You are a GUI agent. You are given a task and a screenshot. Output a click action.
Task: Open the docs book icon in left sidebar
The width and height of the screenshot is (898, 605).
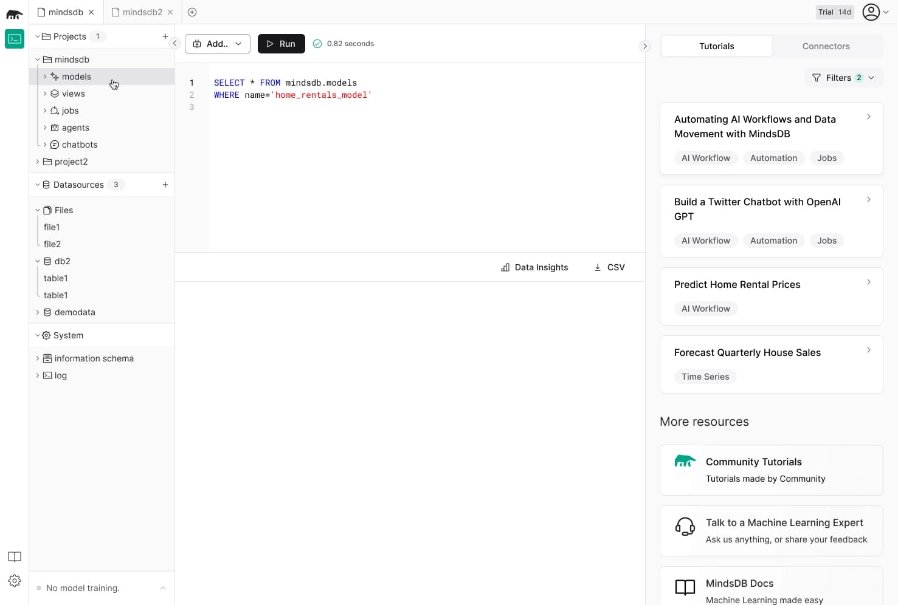pos(15,557)
